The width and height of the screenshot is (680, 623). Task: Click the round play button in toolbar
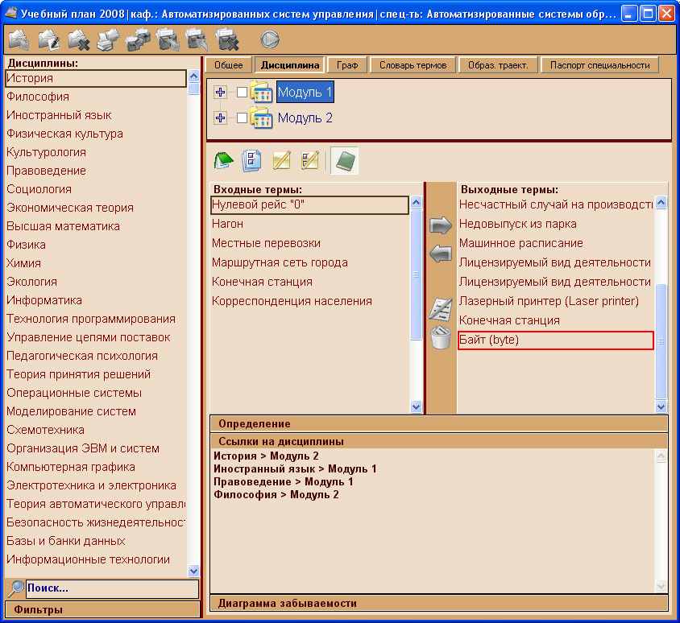[x=270, y=39]
